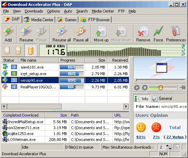
Task: Click the Resume all toolbar icon
Action: [x=62, y=31]
